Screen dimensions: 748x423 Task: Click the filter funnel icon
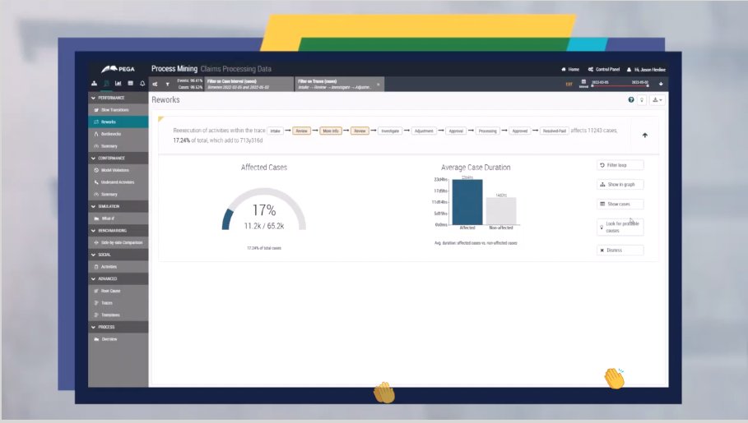point(167,84)
